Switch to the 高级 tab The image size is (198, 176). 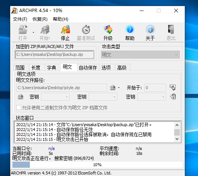tap(122, 68)
